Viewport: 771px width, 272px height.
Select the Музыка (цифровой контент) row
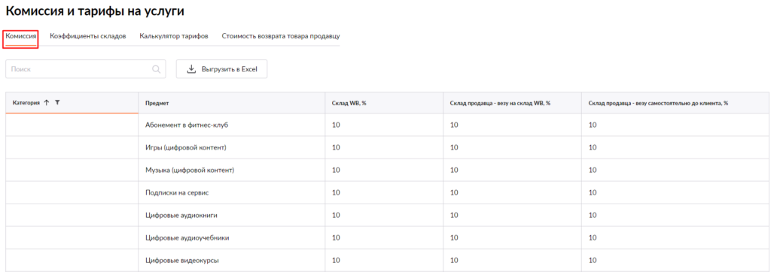point(387,170)
